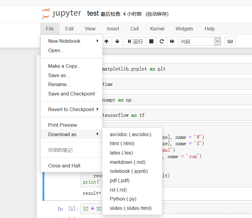Viewport: 252px width, 218px height.
Task: Open the command palette keyboard icon
Action: tap(230, 42)
